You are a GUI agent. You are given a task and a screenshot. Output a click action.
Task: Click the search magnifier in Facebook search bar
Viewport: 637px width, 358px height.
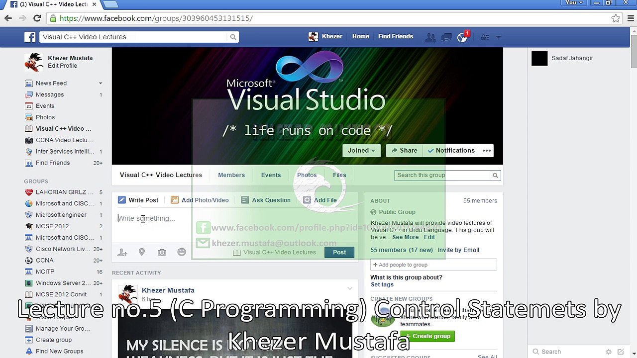point(233,37)
